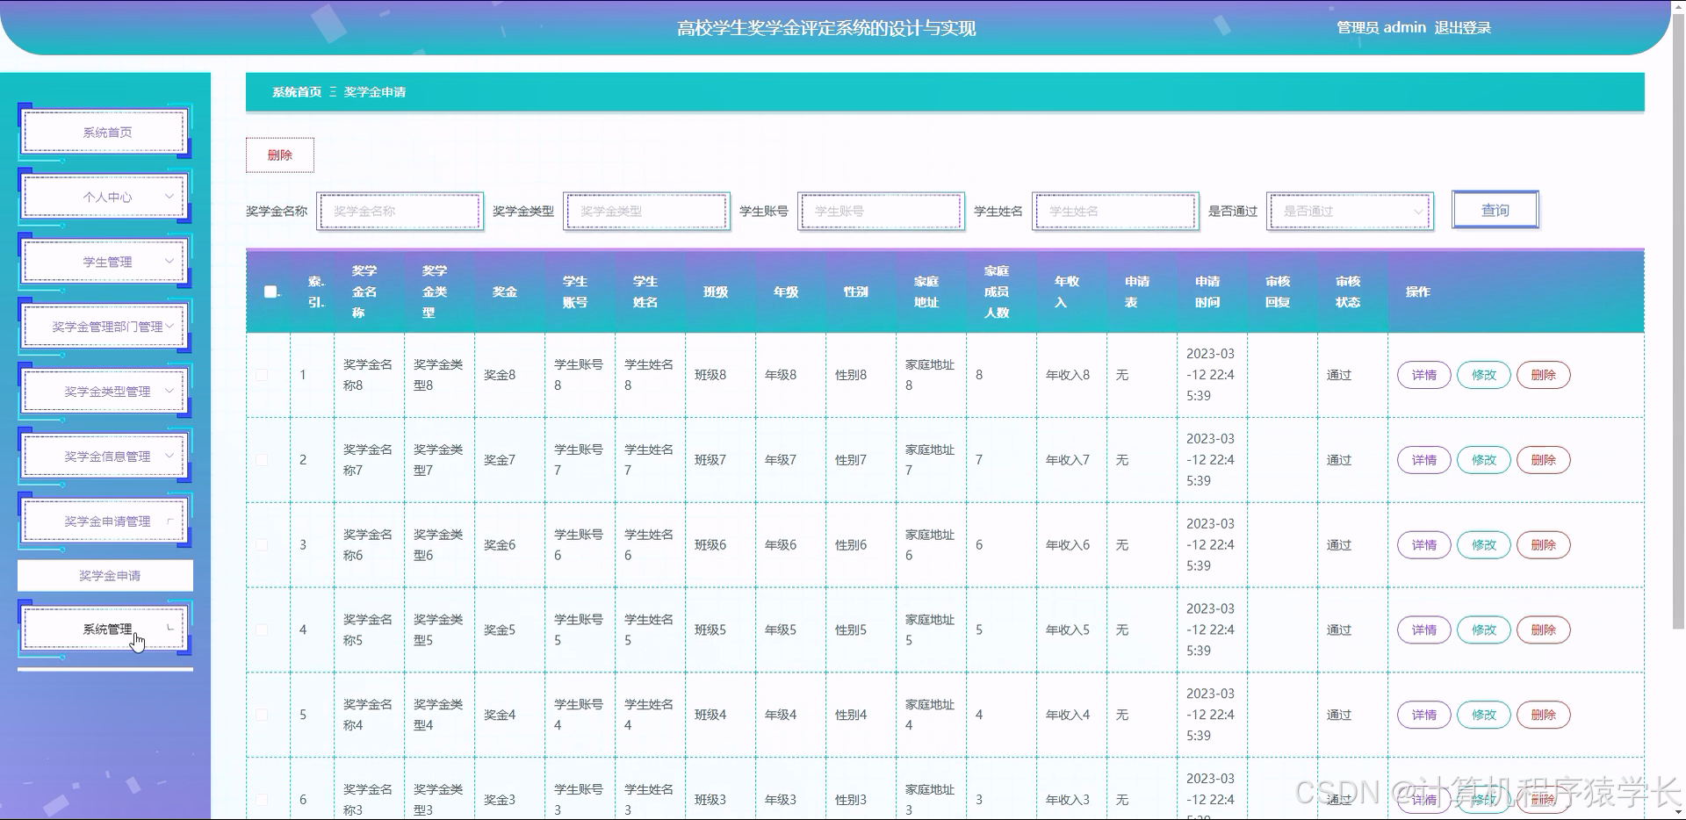
Task: Expand 奖学金类型管理 menu chevron
Action: (x=169, y=391)
